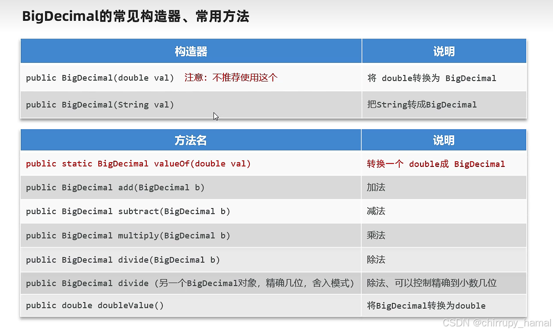Click the title 'BigDecimal的常见构造器、常用方法'
The image size is (553, 332).
pyautogui.click(x=136, y=16)
